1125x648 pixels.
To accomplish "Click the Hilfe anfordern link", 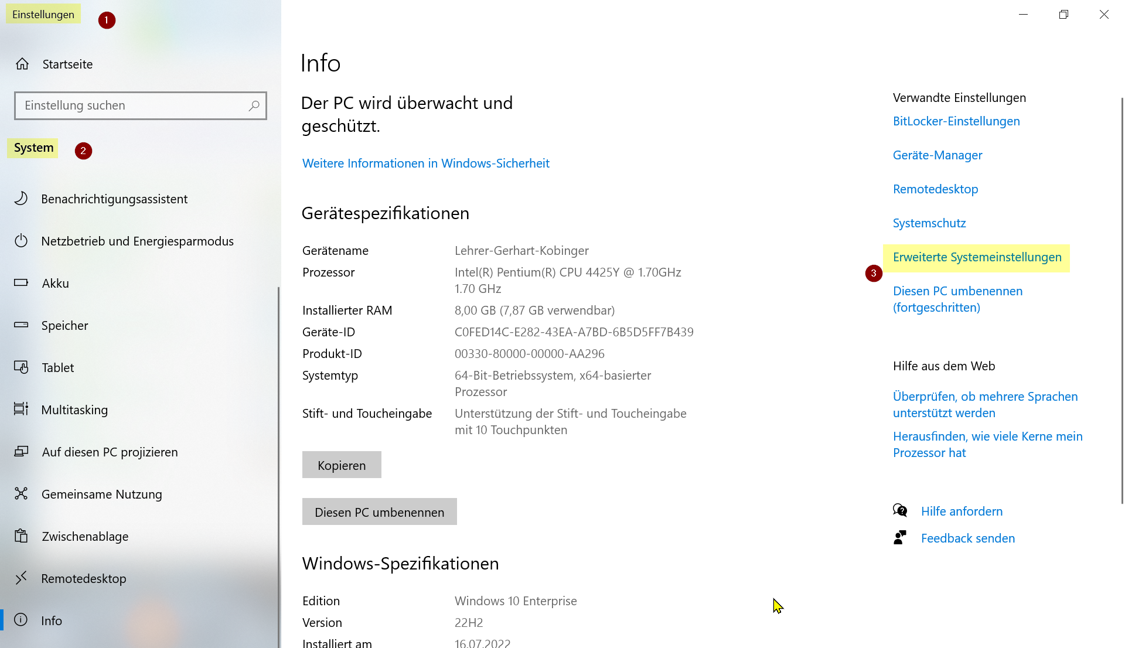I will tap(961, 511).
